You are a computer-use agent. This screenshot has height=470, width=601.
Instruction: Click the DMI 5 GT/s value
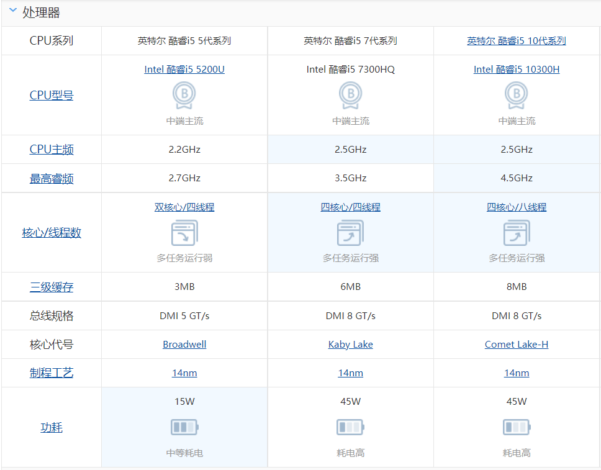(184, 316)
